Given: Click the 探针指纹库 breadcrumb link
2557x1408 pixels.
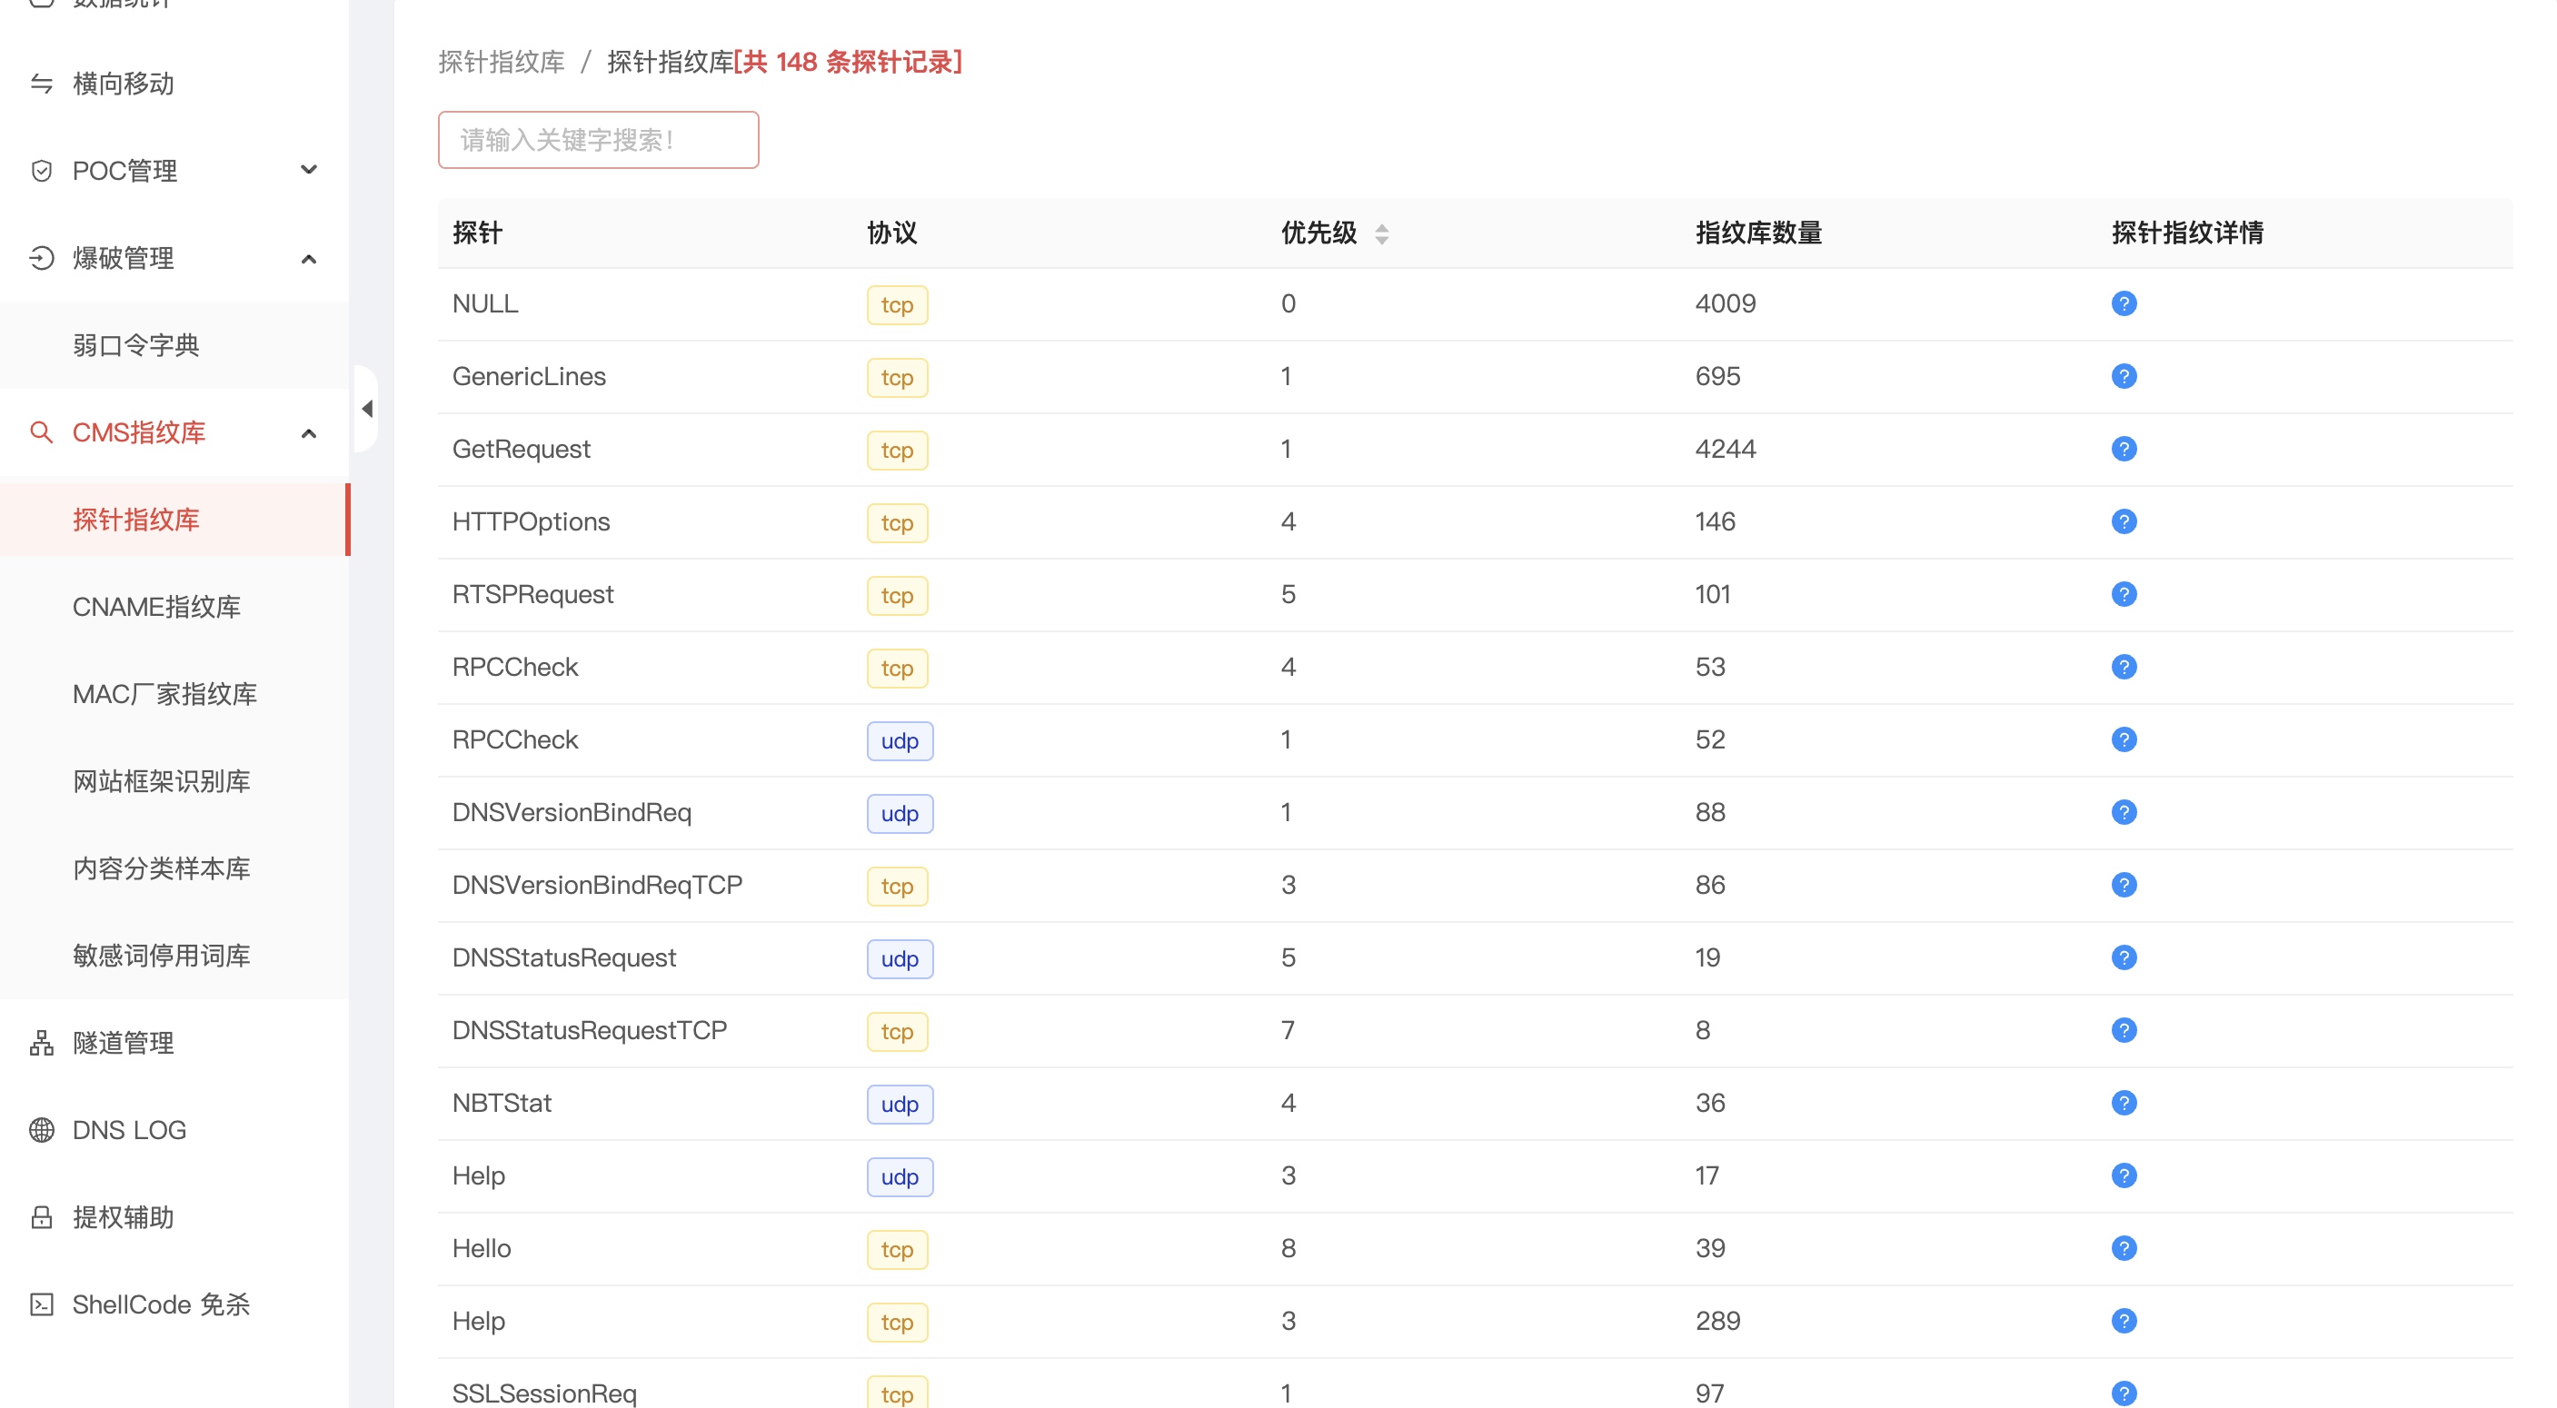Looking at the screenshot, I should click(x=502, y=63).
